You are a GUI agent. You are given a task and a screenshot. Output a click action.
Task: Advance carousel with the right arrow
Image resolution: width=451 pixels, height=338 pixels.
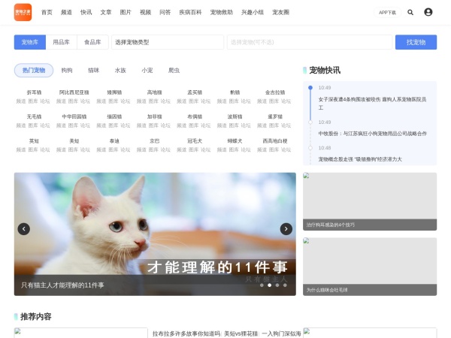286,229
